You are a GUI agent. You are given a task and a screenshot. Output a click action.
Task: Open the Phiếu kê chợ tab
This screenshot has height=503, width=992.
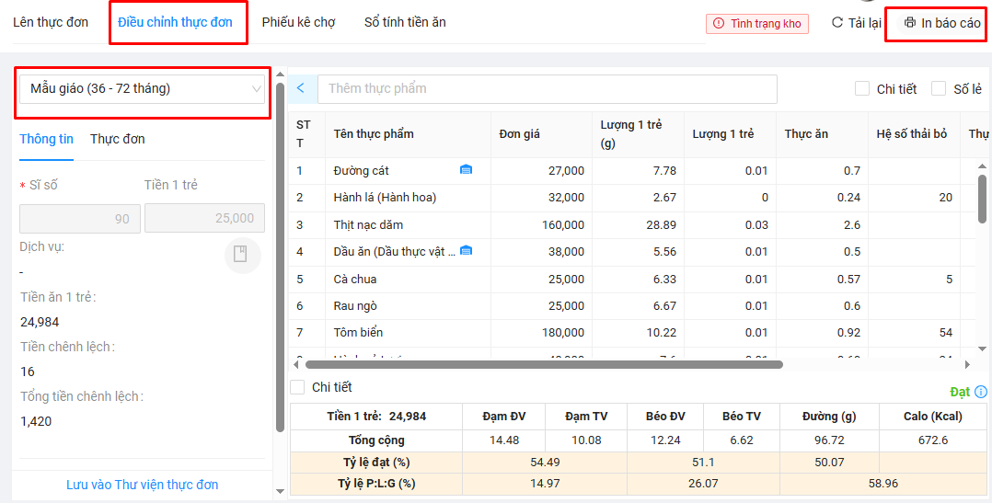[298, 22]
